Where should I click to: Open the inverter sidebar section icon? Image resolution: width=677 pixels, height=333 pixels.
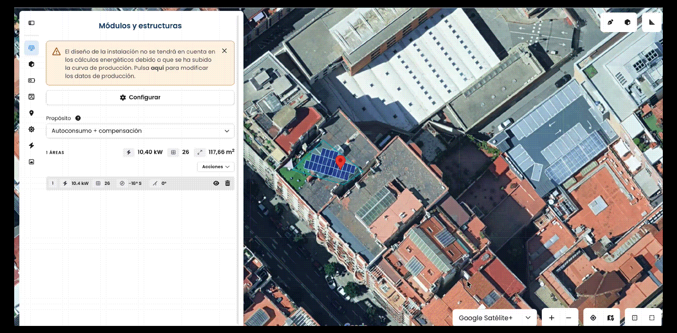coord(31,97)
